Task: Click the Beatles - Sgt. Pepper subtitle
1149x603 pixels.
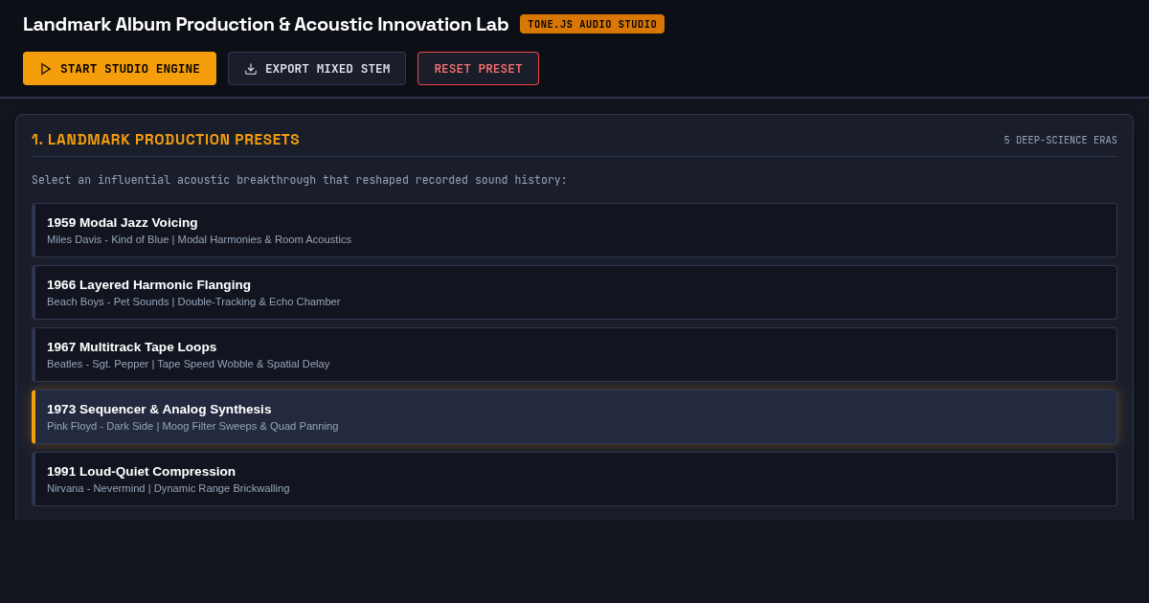Action: (188, 364)
